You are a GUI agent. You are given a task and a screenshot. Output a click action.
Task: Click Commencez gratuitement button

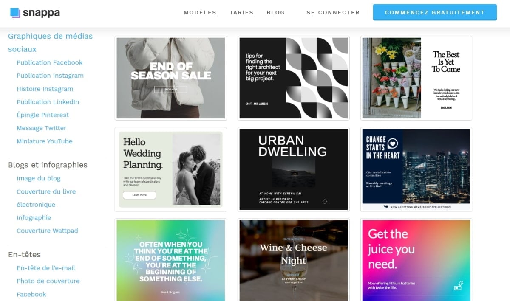[x=435, y=12]
